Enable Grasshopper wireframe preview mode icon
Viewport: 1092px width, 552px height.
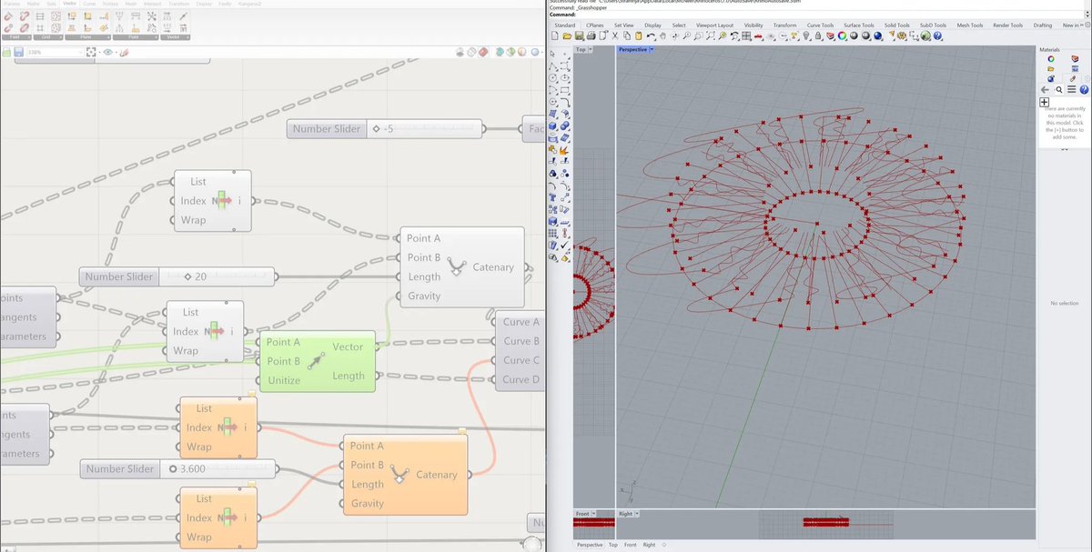(x=471, y=52)
